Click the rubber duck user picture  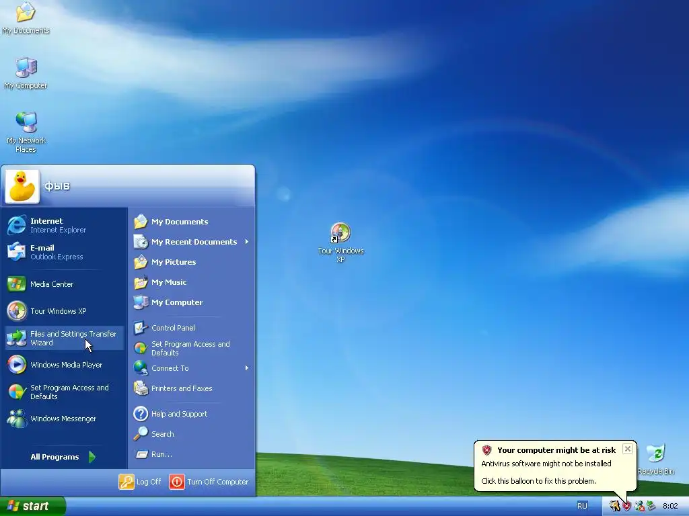(x=22, y=186)
